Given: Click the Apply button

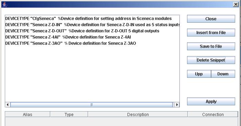Looking at the screenshot, I should [211, 102].
